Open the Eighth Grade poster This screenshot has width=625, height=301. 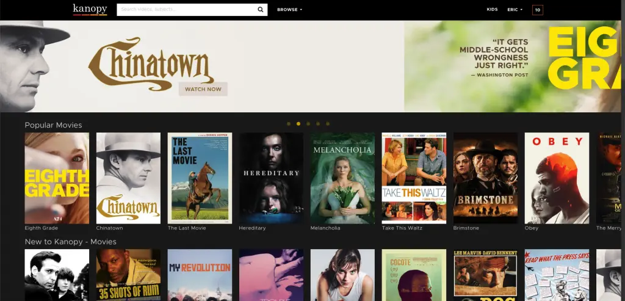tap(57, 178)
